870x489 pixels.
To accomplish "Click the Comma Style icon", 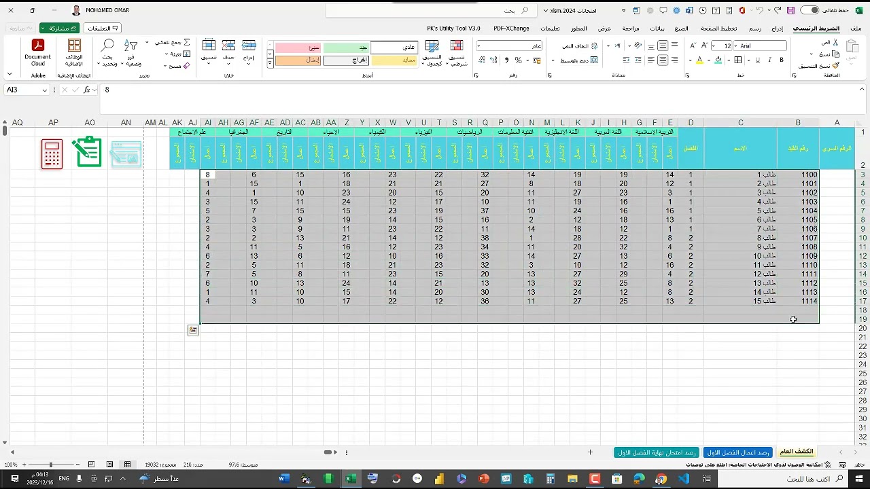I will click(506, 60).
